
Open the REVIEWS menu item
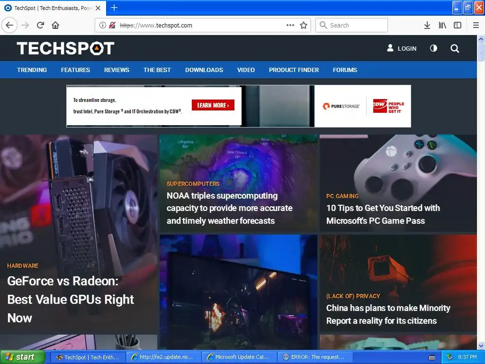tap(117, 70)
